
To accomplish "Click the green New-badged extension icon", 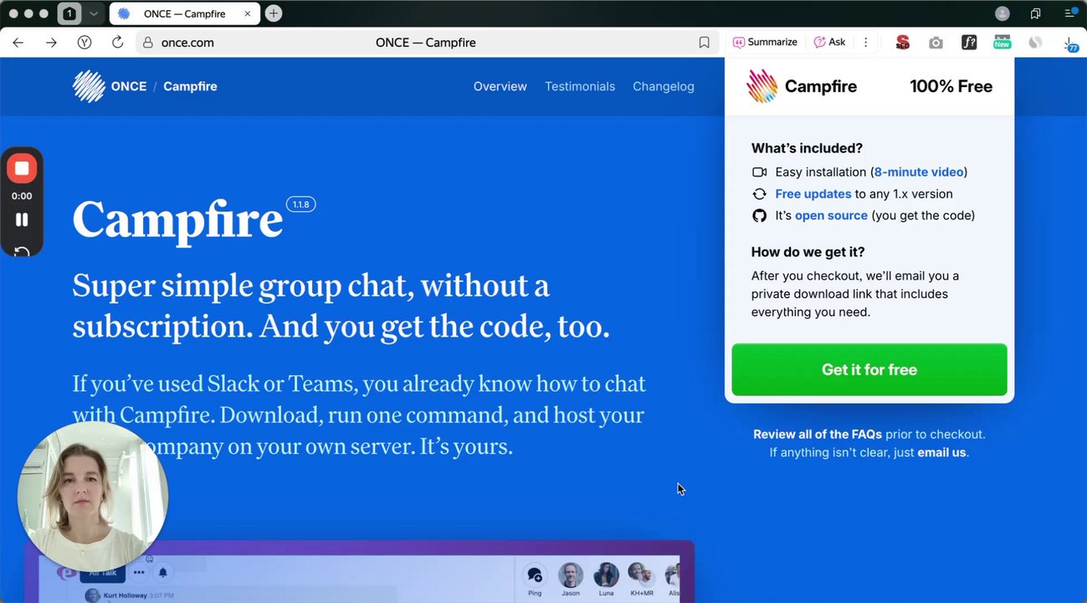I will point(1002,42).
